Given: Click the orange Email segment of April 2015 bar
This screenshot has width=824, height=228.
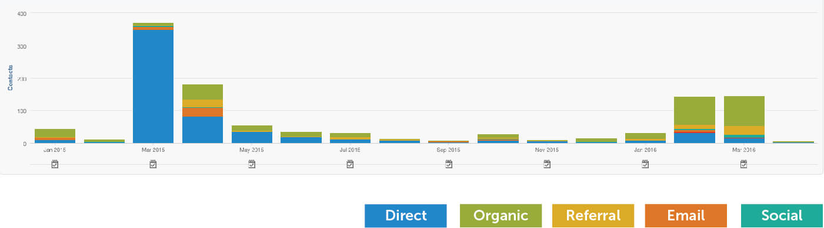Looking at the screenshot, I should click(202, 112).
